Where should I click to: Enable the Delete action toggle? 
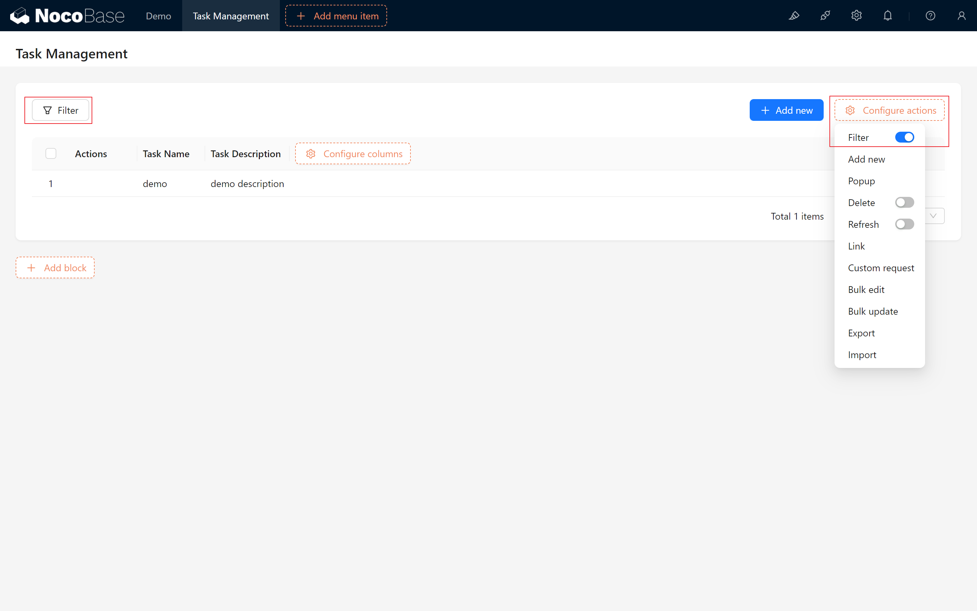coord(904,202)
